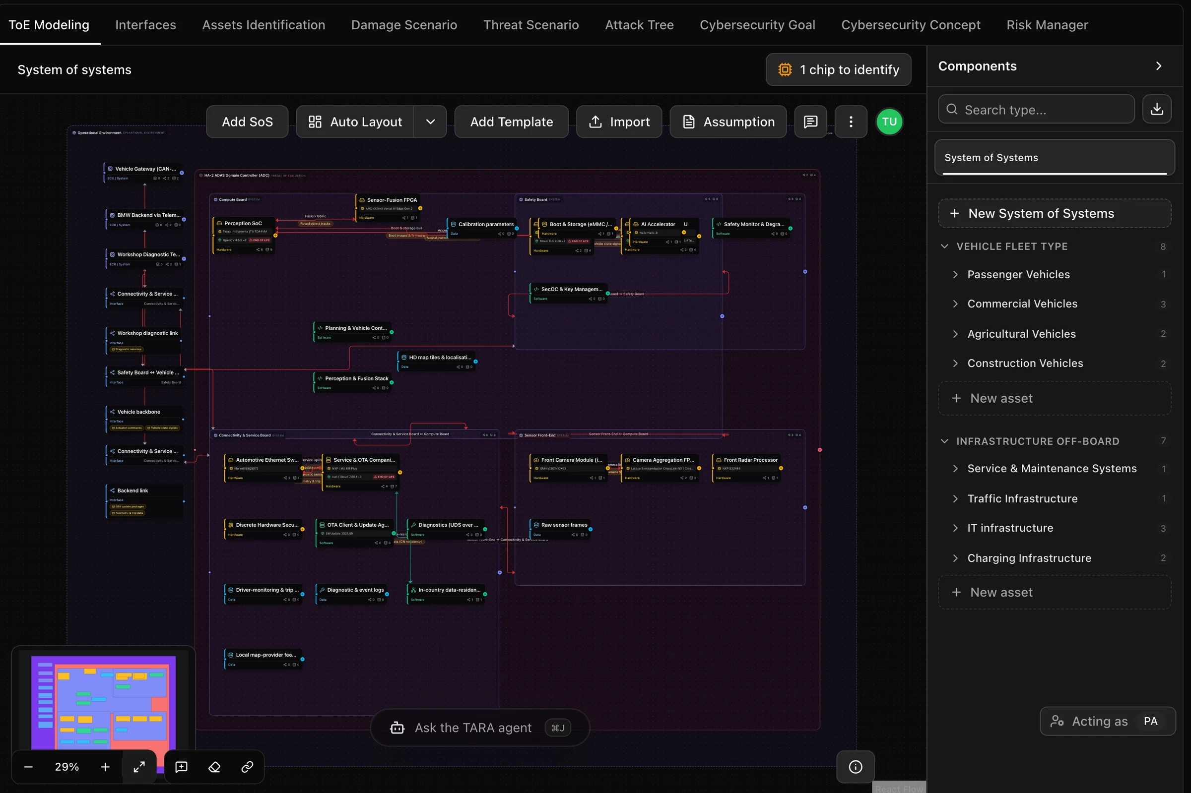
Task: Click the fit view expand icon
Action: [x=139, y=767]
